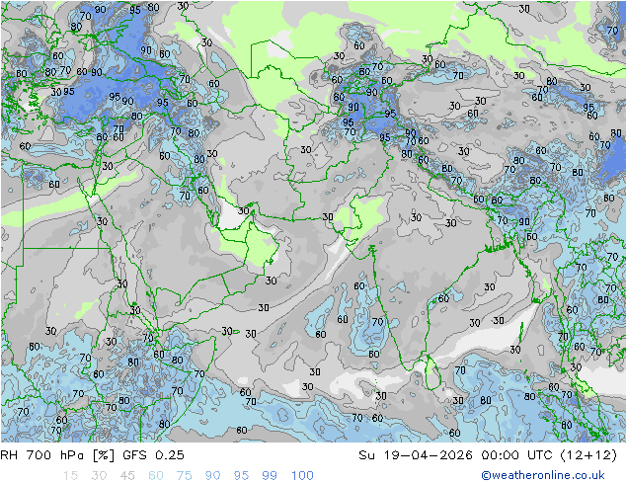This screenshot has height=484, width=626.
Task: Click legend value 45 in the color scale
Action: click(x=127, y=476)
